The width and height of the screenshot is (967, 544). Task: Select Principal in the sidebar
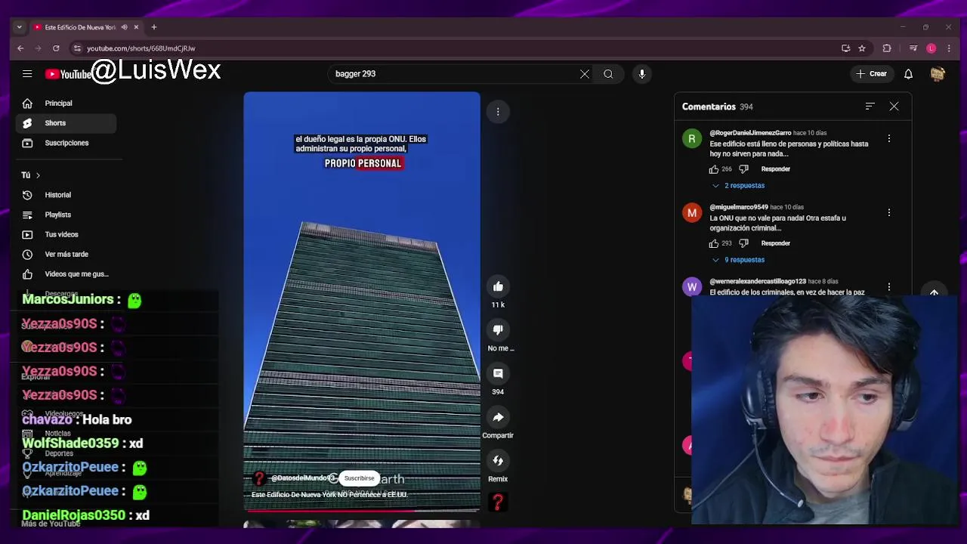(66, 104)
